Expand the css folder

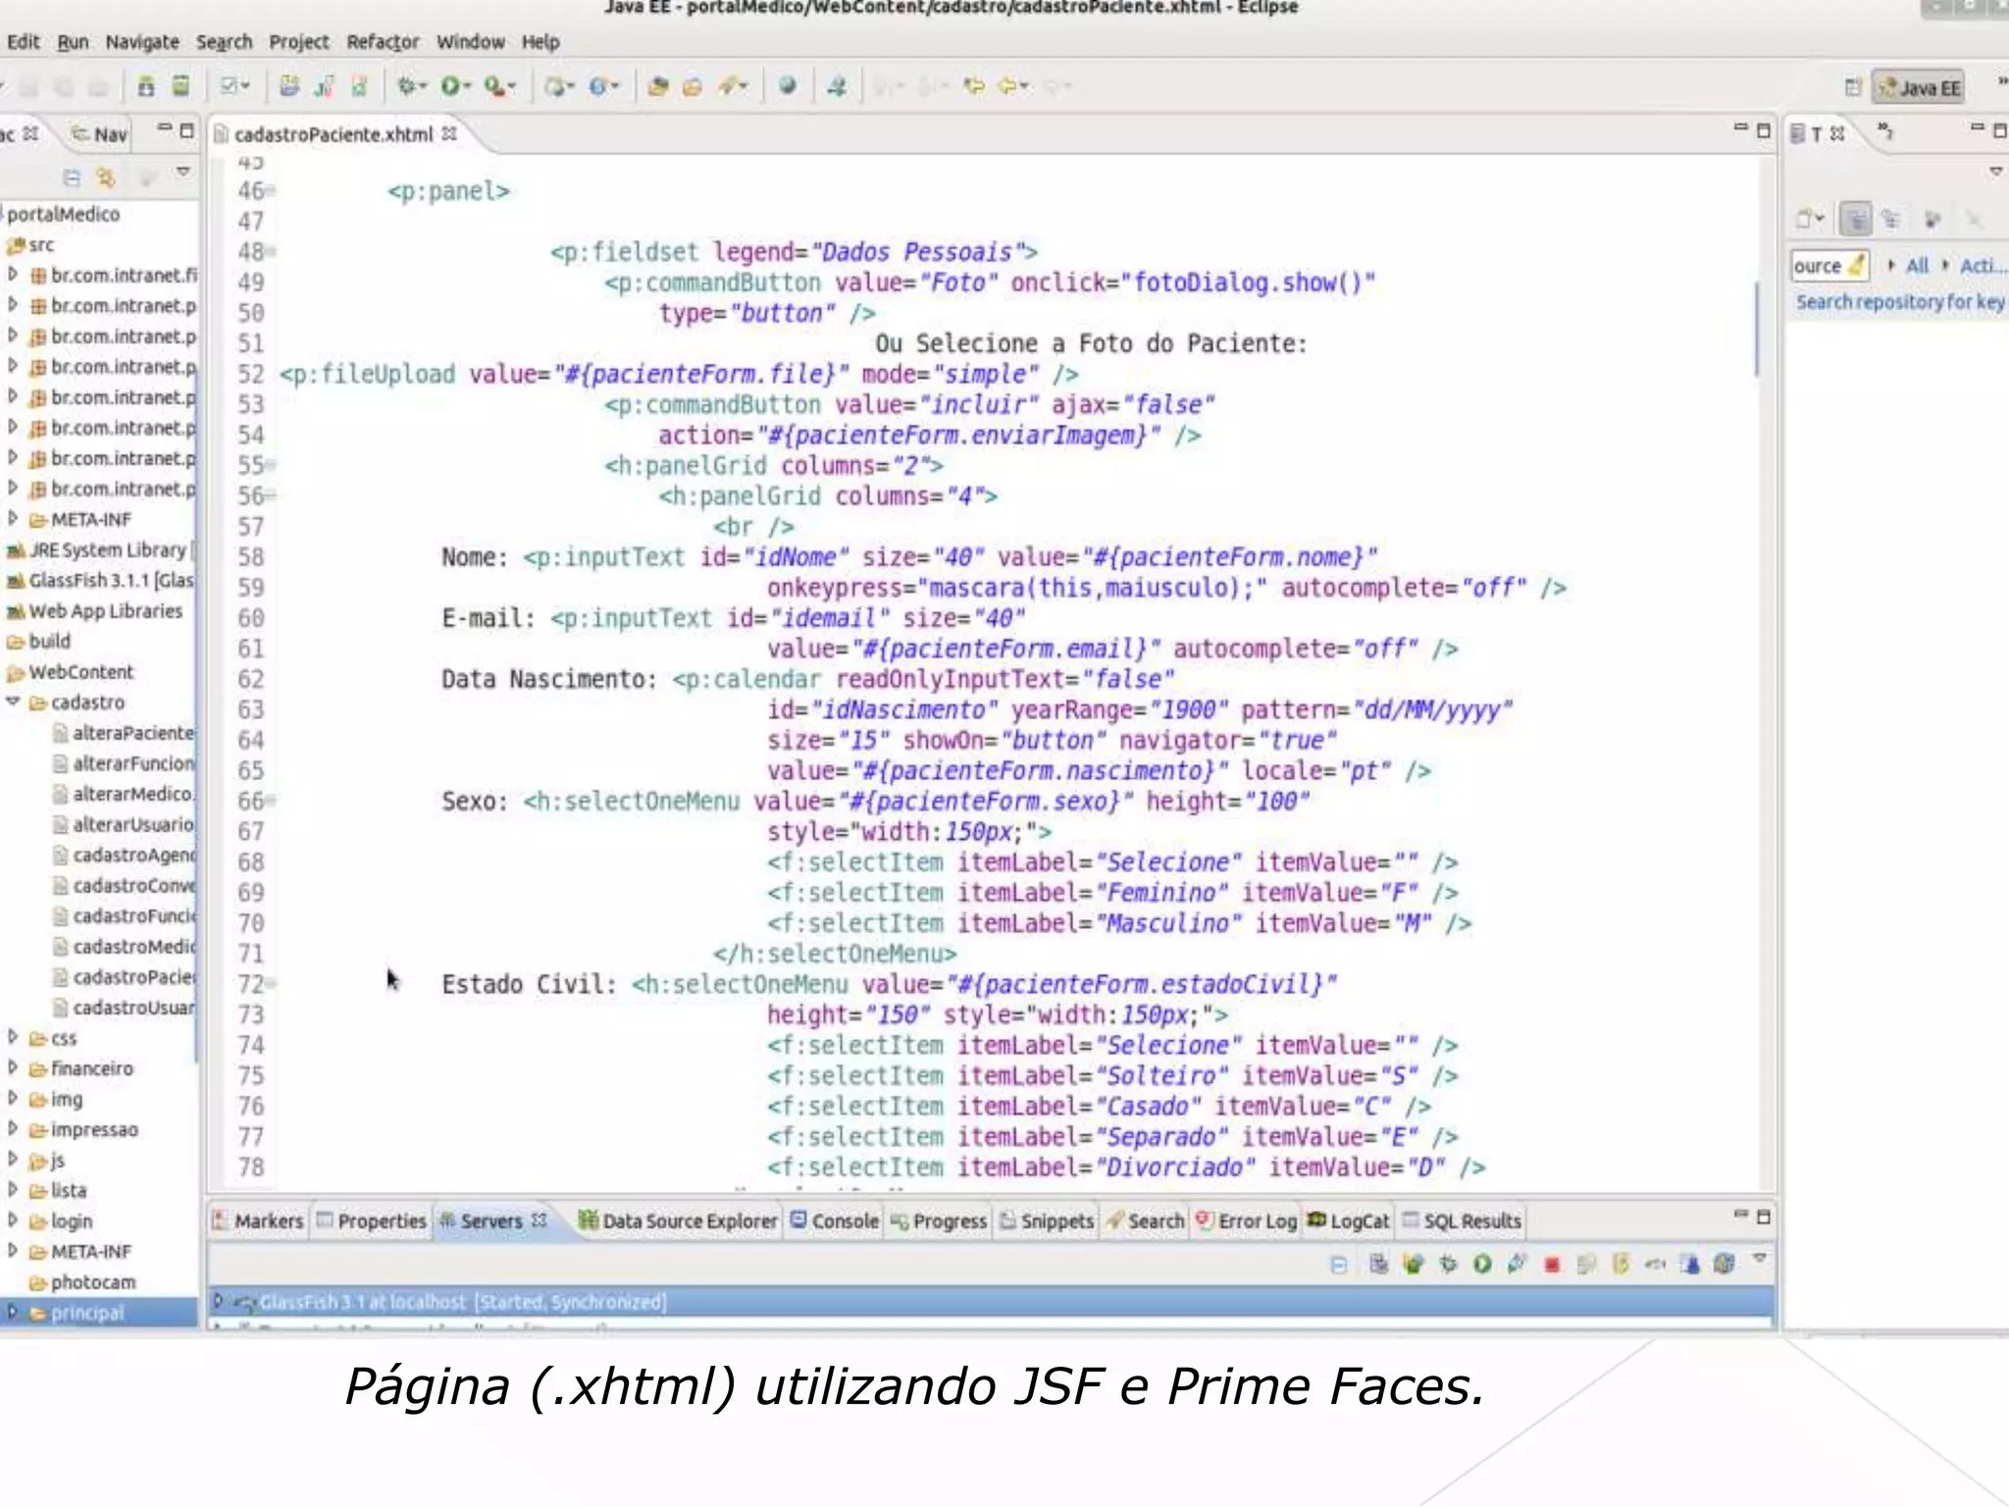[x=13, y=1037]
